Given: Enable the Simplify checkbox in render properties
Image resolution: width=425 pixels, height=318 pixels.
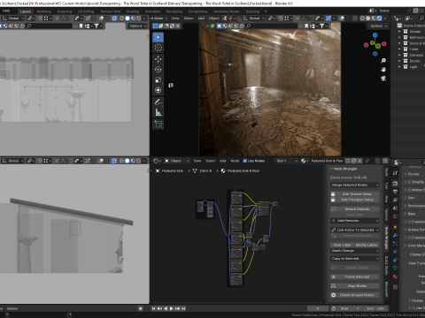Looking at the screenshot, I should pos(410,182).
